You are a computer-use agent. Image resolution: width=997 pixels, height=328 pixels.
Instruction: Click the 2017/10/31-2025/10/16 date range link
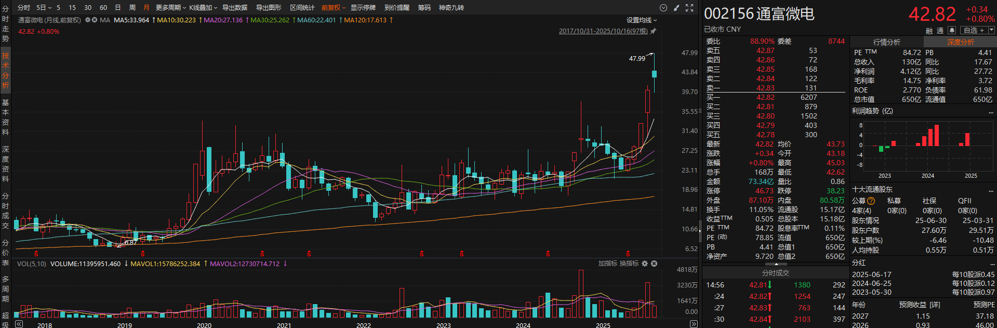[603, 31]
